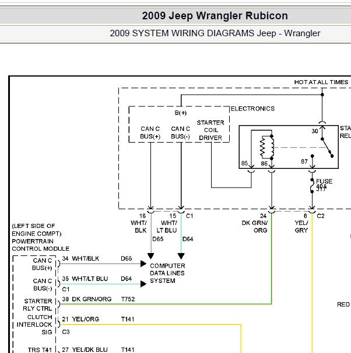Click circuit 'D65' on the pin 34 row
This screenshot has height=353, width=351.
(x=126, y=258)
